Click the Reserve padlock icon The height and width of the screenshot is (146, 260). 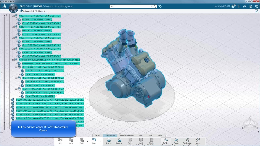point(109,140)
